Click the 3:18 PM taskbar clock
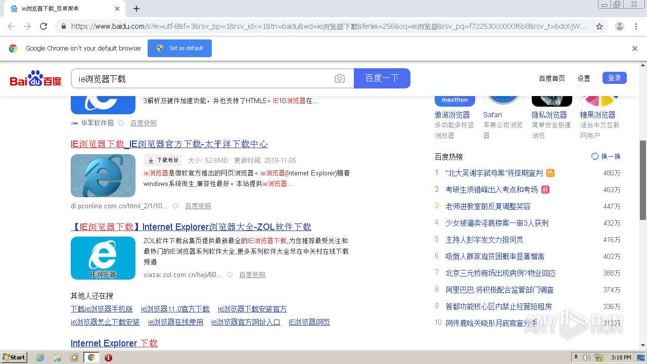Viewport: 647px width, 364px height. (x=621, y=357)
